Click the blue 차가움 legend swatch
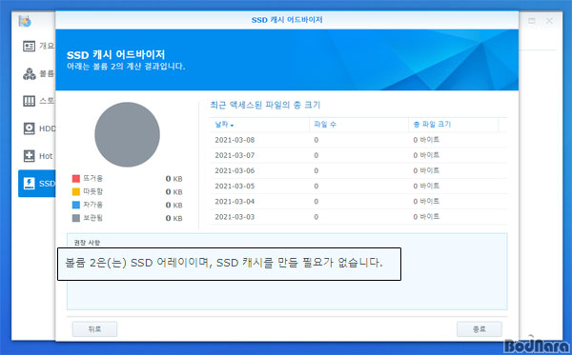572x355 pixels. pos(76,205)
